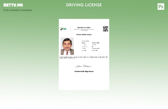Select the REPUBLIC OF KENYA heading
The height and width of the screenshot is (109, 168).
84,28
